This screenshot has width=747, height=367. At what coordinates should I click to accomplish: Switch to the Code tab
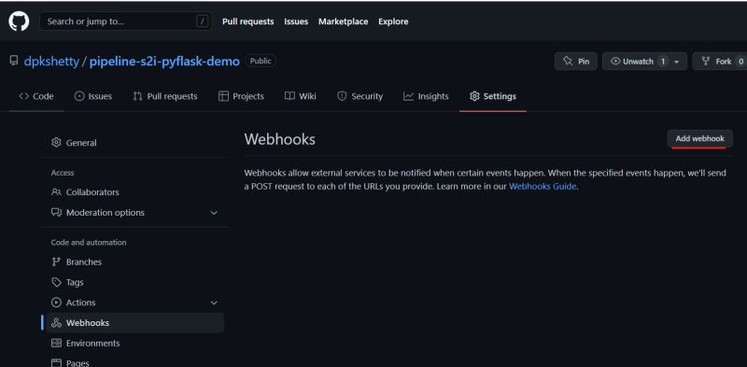(x=36, y=96)
